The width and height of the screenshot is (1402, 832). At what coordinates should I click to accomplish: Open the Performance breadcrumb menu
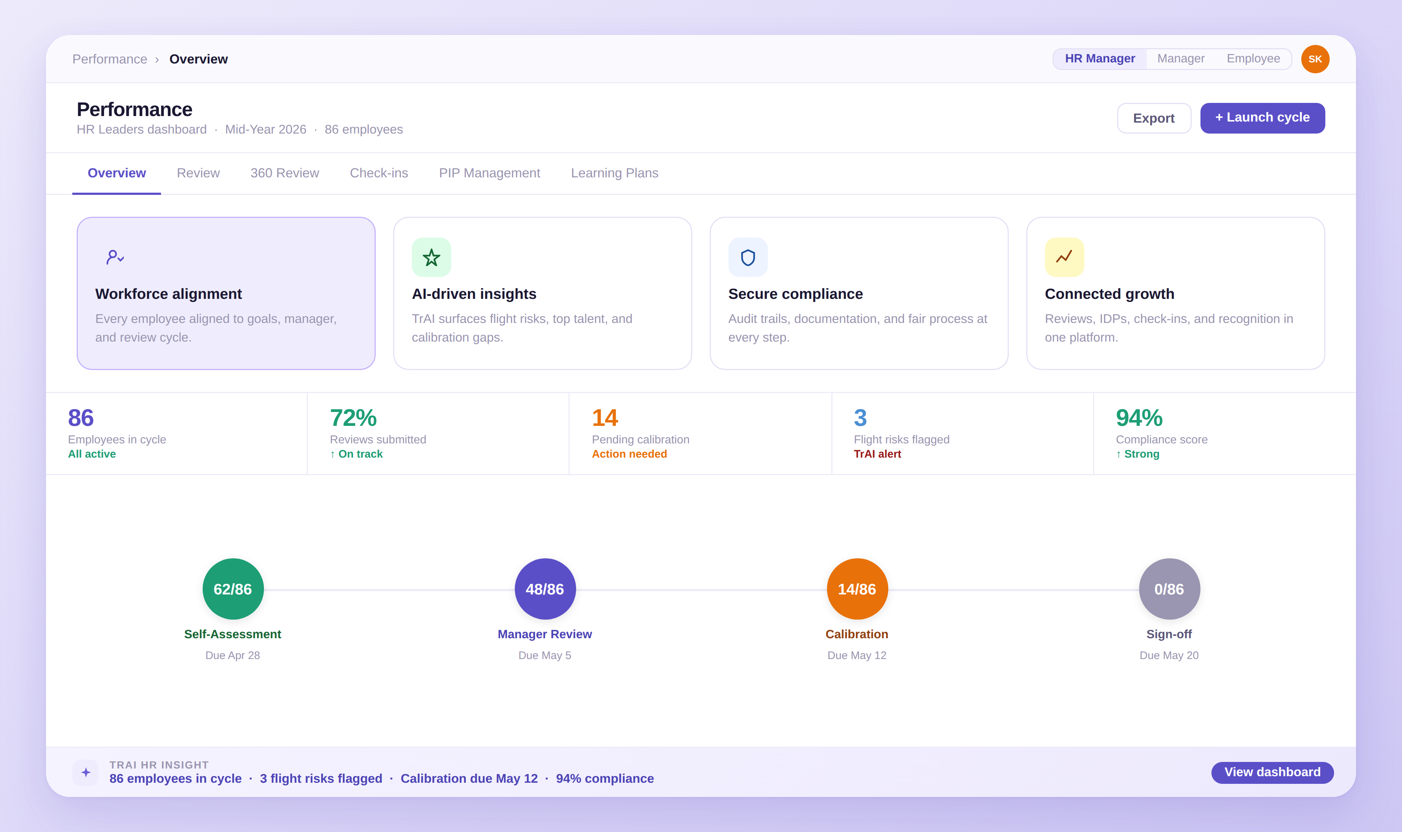pos(110,59)
